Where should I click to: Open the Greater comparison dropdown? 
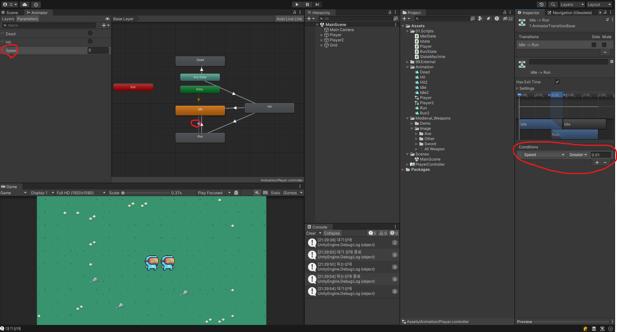click(578, 155)
